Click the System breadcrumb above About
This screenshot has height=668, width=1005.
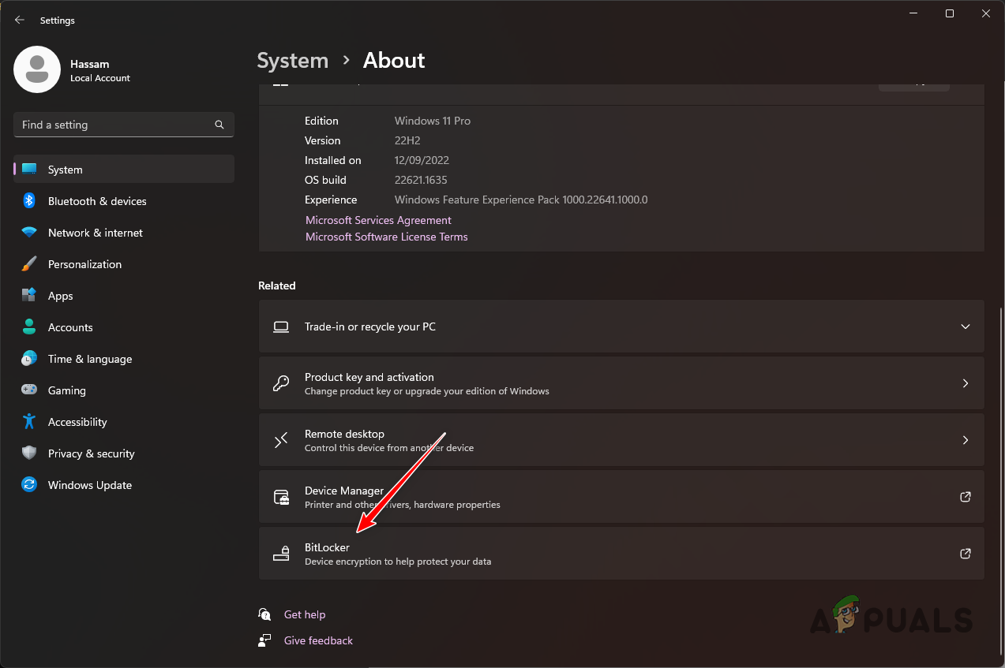click(292, 60)
